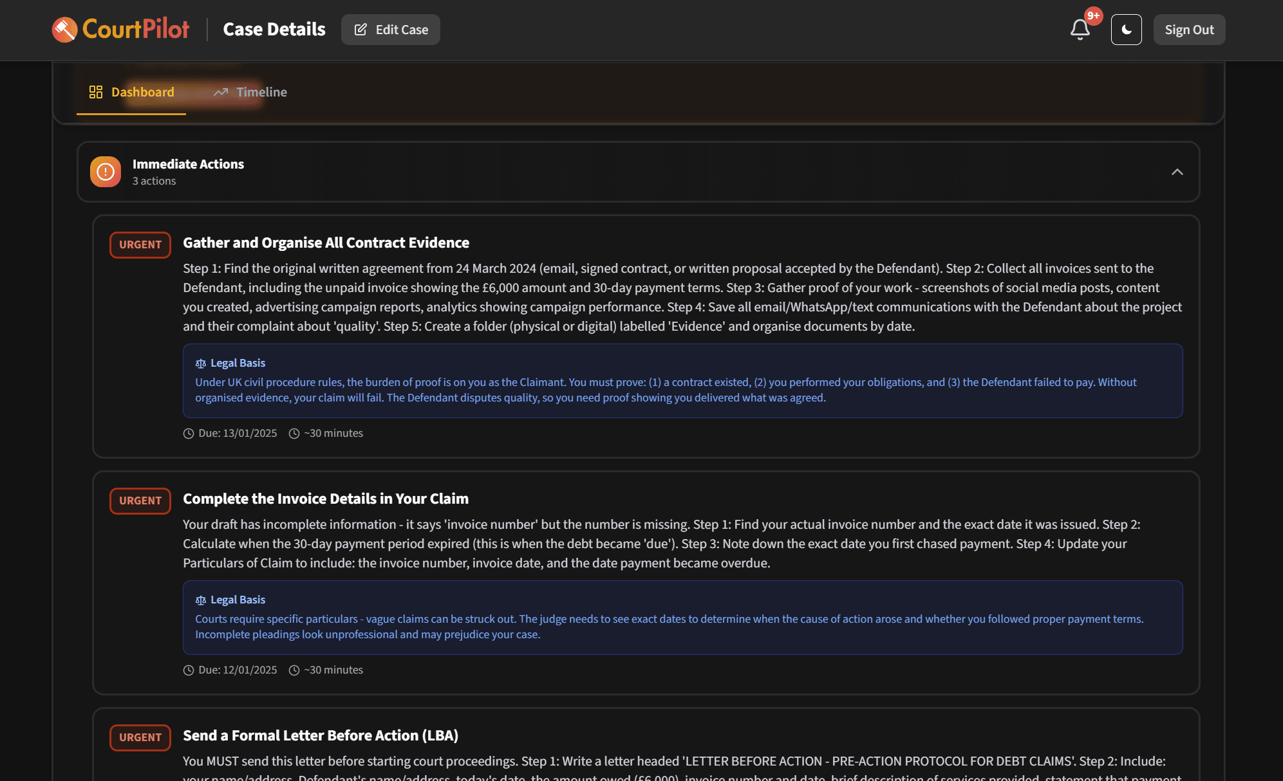The height and width of the screenshot is (781, 1283).
Task: Collapse the Immediate Actions section chevron
Action: pos(1177,172)
